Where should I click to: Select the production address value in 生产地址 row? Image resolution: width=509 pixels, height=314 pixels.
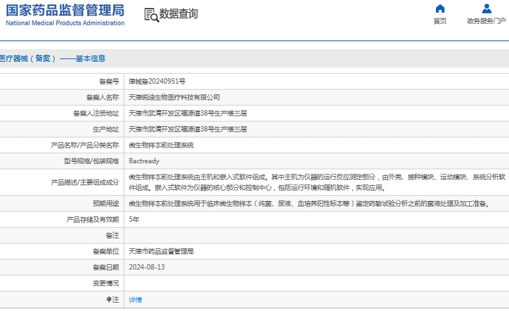click(x=187, y=129)
